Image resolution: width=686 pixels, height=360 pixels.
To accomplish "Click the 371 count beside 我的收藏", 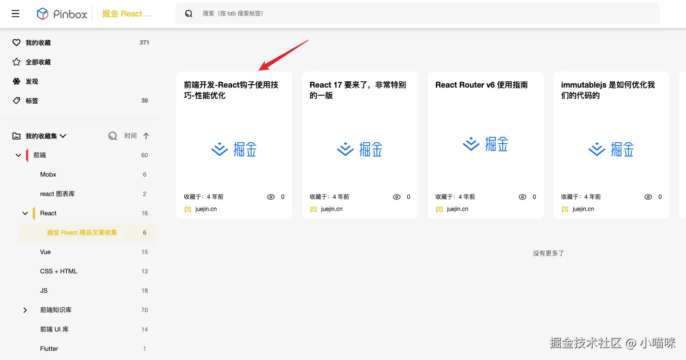I will click(144, 43).
